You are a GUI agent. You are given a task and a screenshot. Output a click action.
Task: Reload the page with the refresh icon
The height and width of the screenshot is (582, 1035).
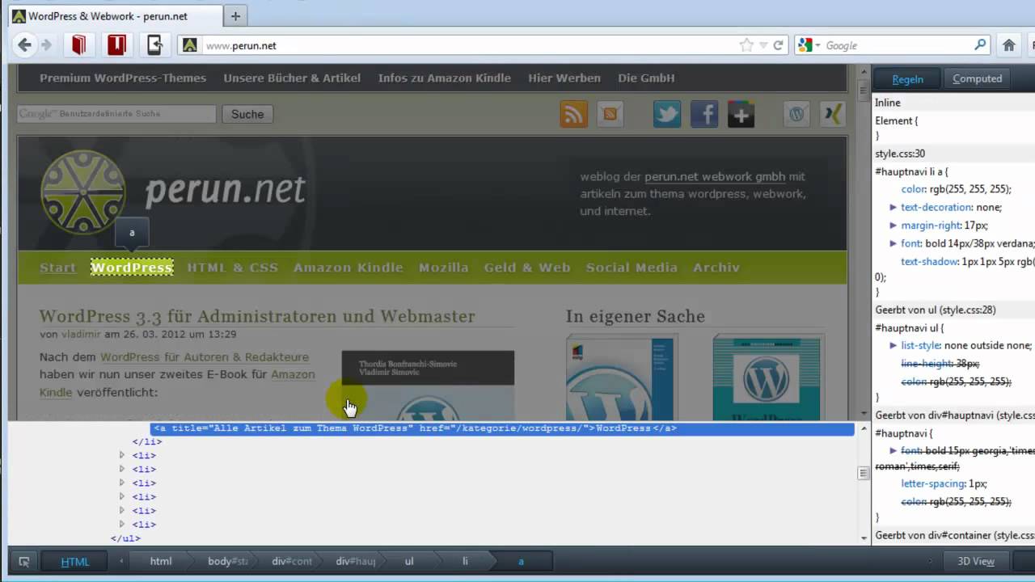point(778,45)
